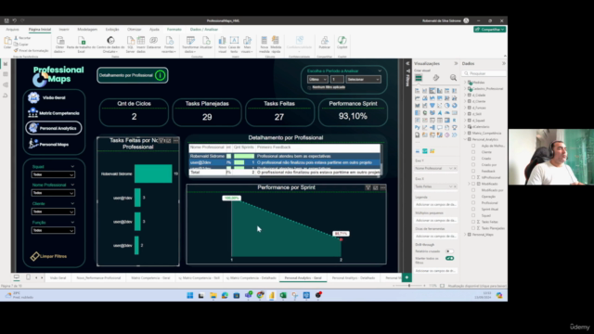The height and width of the screenshot is (334, 594).
Task: Add a new report page with plus button
Action: tap(407, 277)
